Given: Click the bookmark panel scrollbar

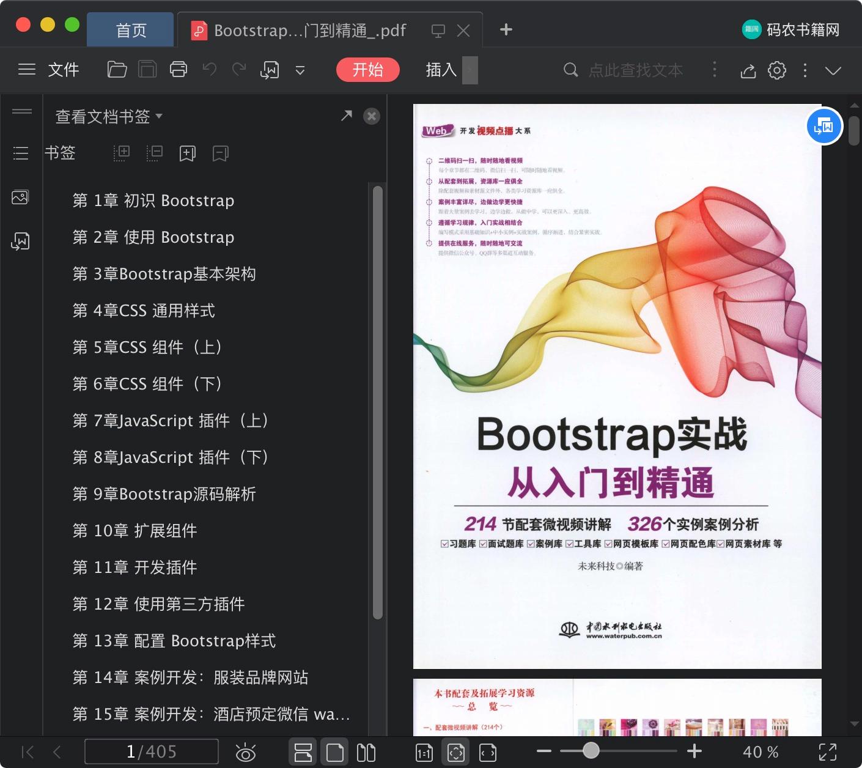Looking at the screenshot, I should tap(378, 402).
